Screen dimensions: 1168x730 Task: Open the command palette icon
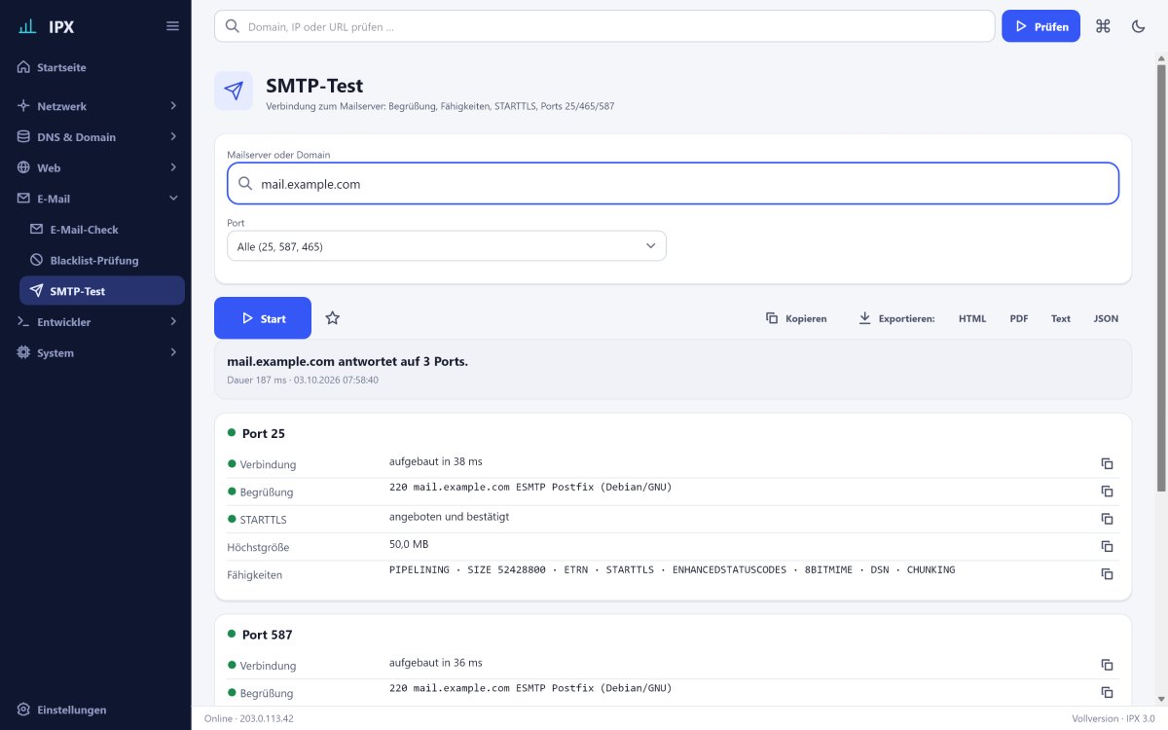click(1103, 26)
